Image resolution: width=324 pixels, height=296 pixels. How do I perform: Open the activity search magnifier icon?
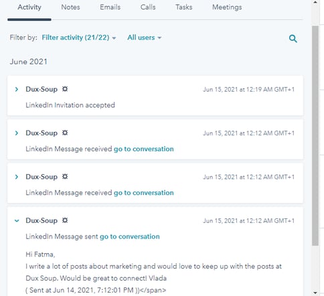[293, 39]
